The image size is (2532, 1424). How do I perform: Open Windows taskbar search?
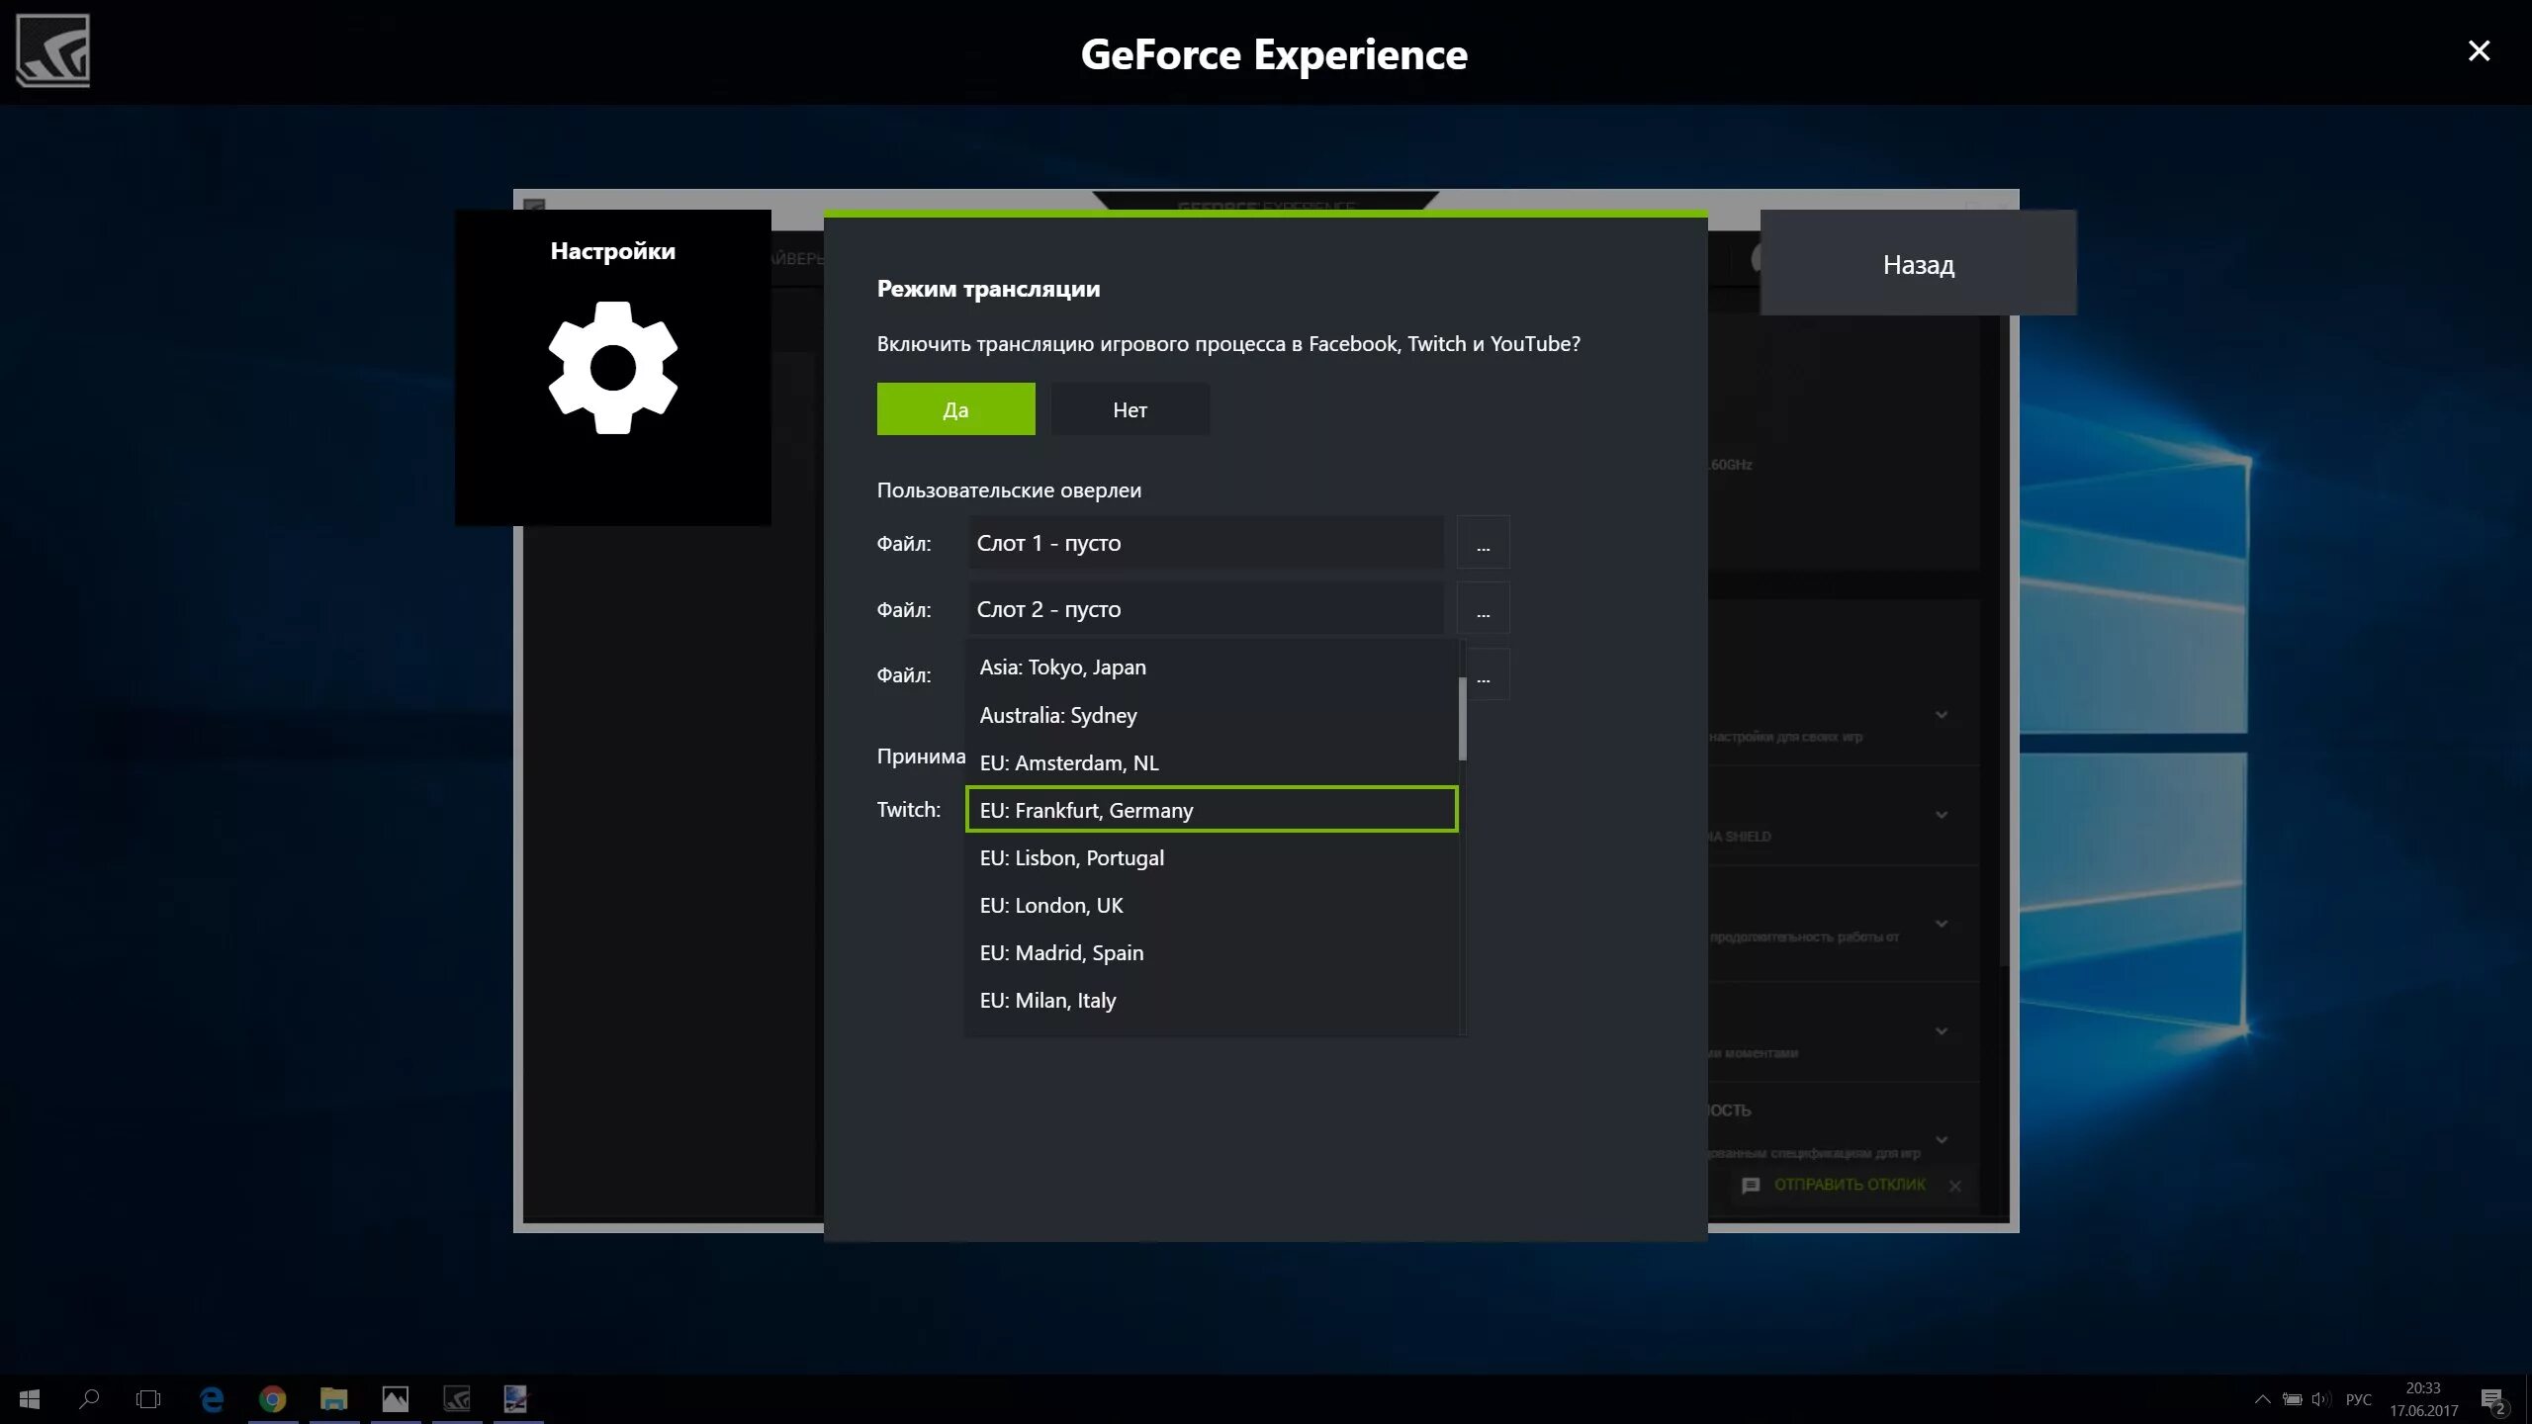89,1398
